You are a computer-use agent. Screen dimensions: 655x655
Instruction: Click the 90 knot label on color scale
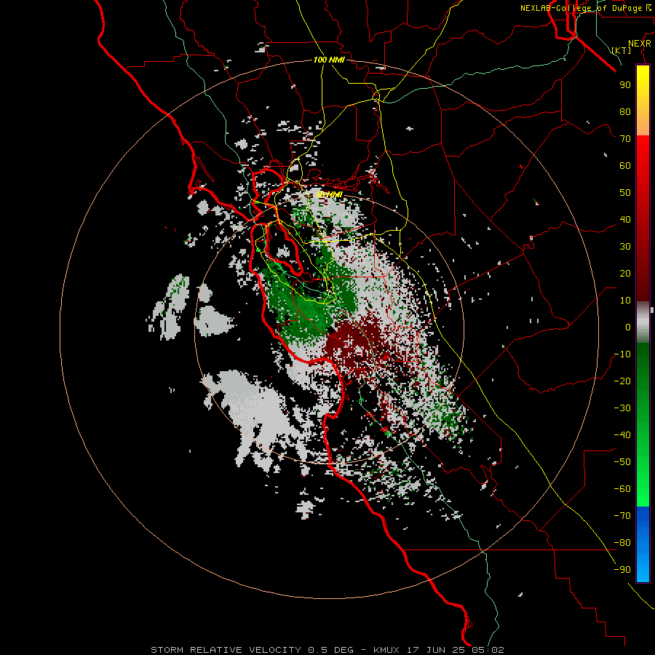[x=625, y=85]
